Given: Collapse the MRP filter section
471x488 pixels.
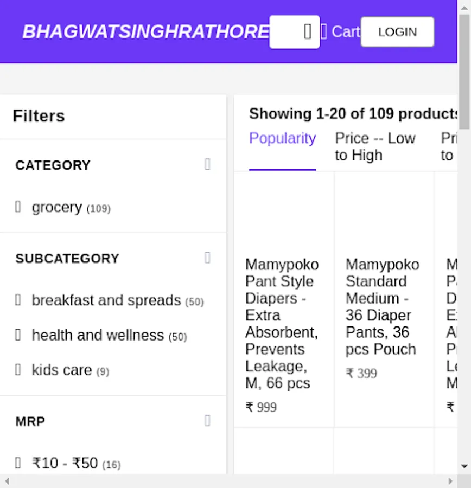Looking at the screenshot, I should [207, 421].
